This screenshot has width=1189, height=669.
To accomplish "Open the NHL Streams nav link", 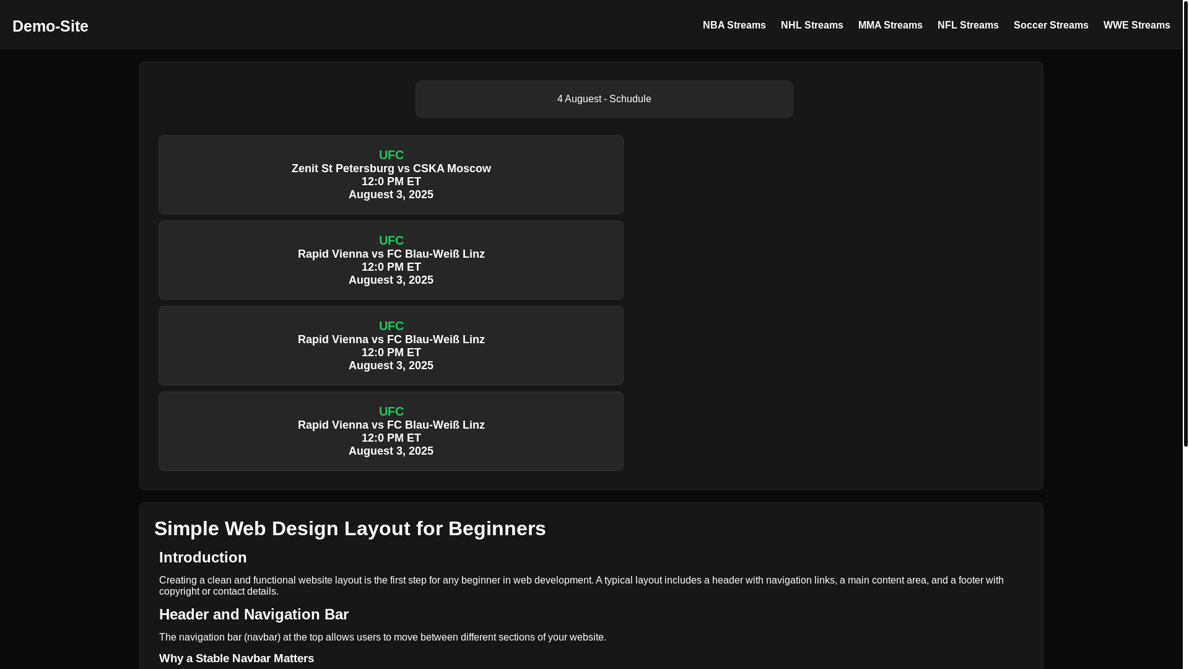I will [x=812, y=25].
